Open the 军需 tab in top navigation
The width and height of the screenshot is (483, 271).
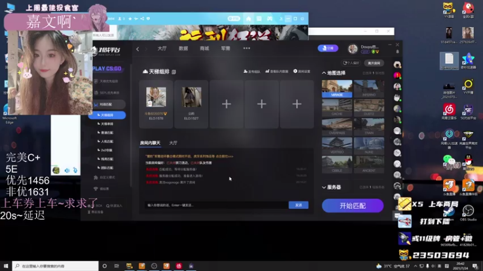point(225,49)
